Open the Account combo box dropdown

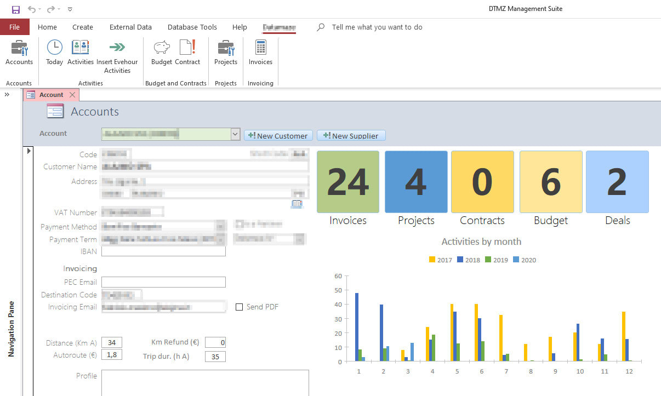pyautogui.click(x=235, y=134)
